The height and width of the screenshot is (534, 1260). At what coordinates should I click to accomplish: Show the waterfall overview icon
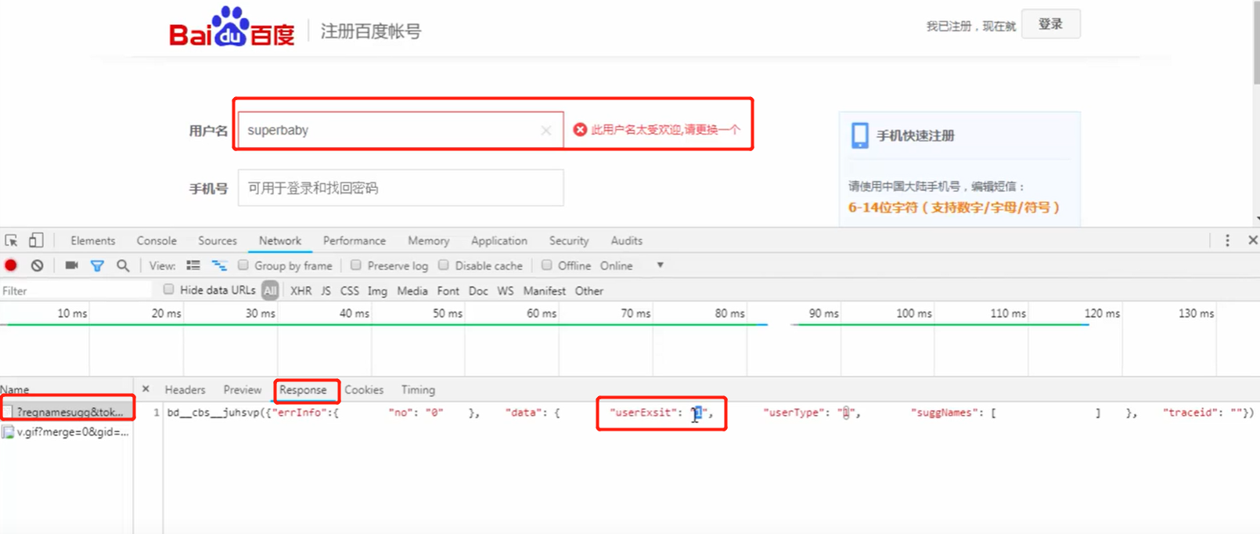[x=219, y=265]
